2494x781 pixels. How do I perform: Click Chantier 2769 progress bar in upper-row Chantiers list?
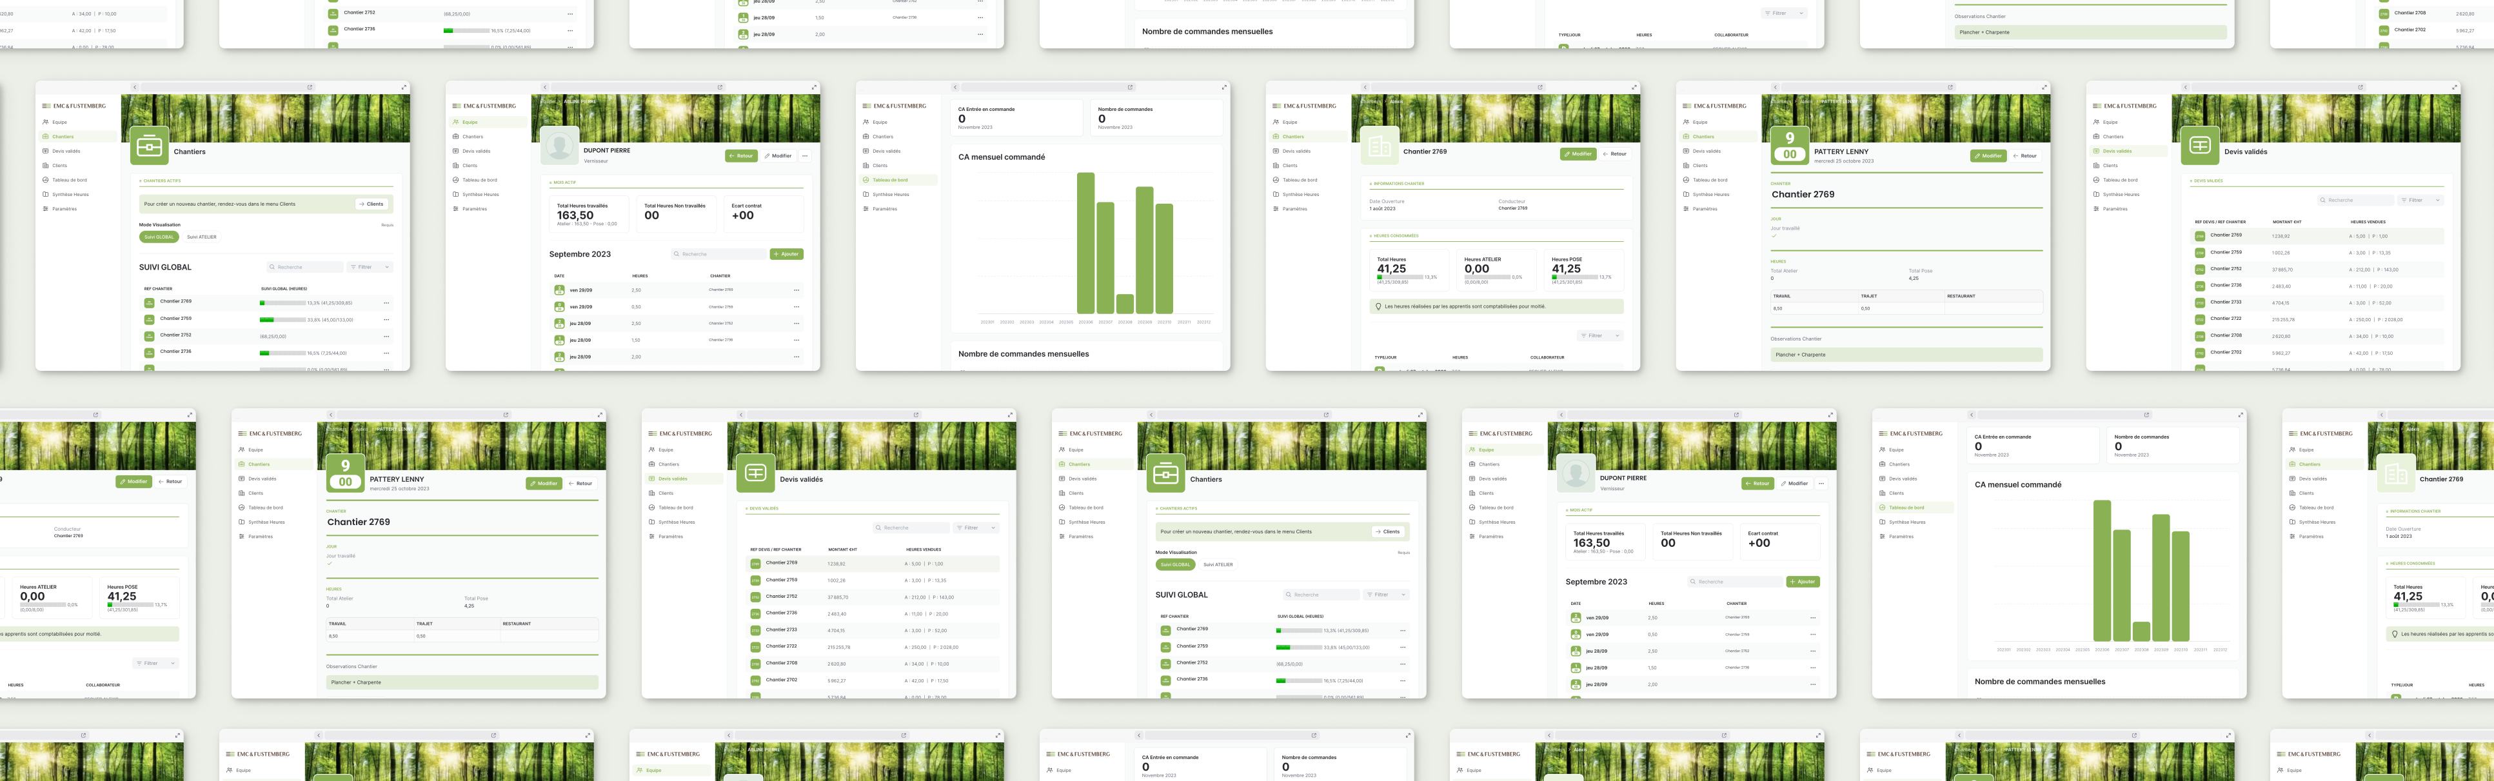(282, 303)
